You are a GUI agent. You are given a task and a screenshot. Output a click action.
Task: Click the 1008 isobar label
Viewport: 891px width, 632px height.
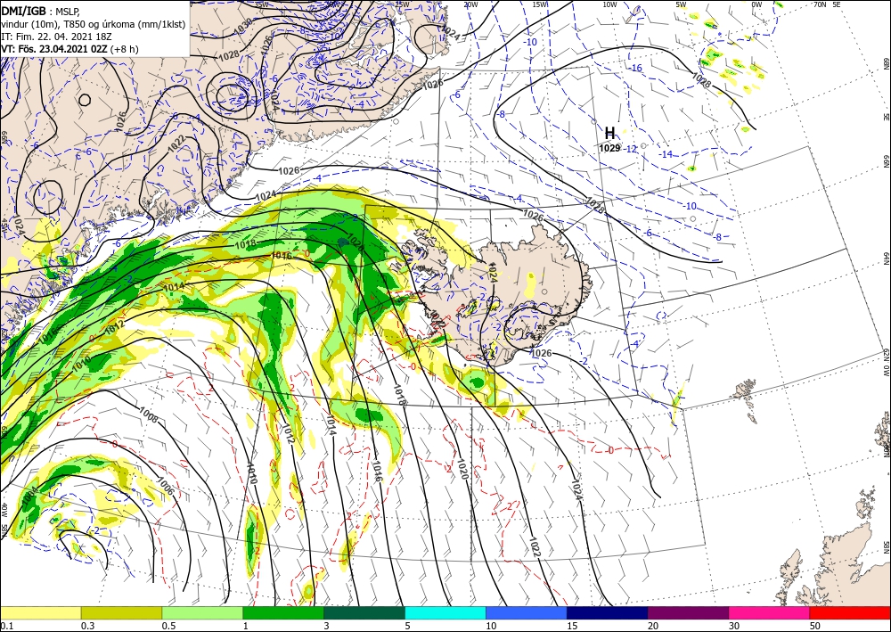(148, 415)
